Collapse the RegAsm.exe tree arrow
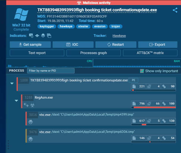This screenshot has width=181, height=153. (x=16, y=101)
